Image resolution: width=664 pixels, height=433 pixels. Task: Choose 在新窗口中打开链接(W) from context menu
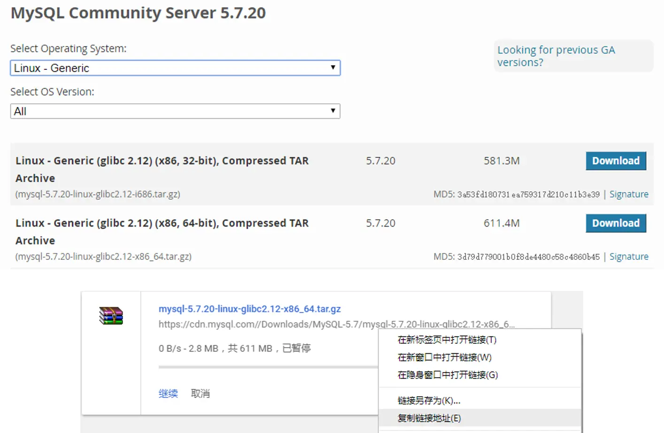(x=480, y=357)
